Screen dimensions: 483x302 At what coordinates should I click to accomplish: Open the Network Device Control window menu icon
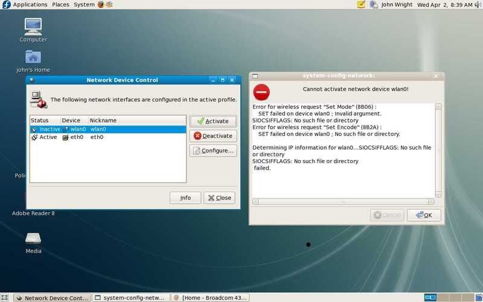click(32, 80)
